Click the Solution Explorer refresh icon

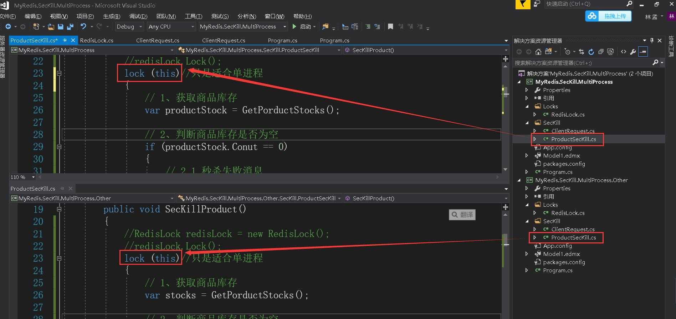[591, 52]
